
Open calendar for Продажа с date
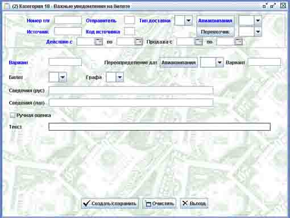click(x=198, y=42)
